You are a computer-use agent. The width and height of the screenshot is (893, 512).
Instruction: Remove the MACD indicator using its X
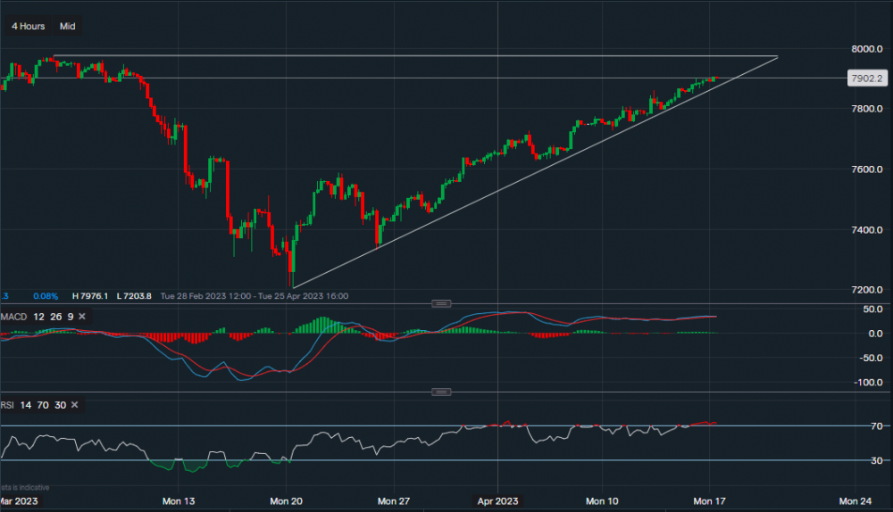coord(82,317)
